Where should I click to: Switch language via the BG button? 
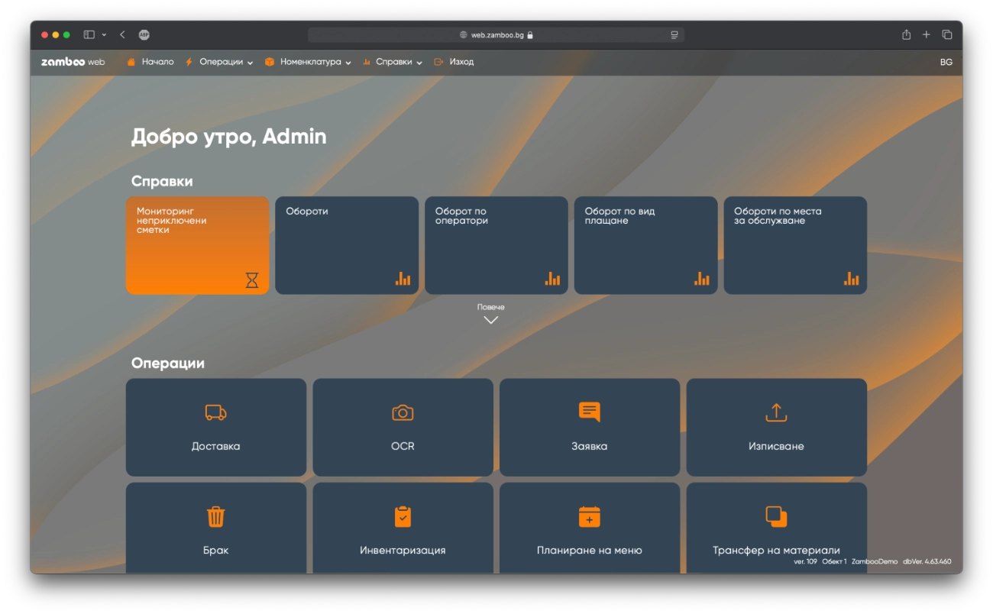coord(946,62)
